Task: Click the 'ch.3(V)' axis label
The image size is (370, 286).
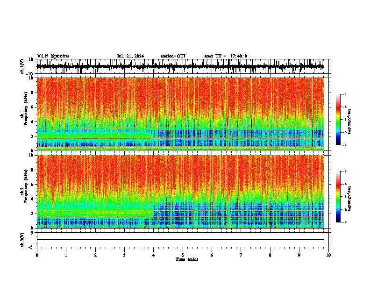Action: tap(22, 240)
